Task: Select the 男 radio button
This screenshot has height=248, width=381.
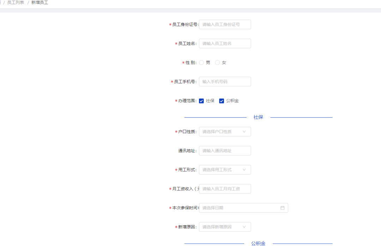Action: tap(201, 63)
